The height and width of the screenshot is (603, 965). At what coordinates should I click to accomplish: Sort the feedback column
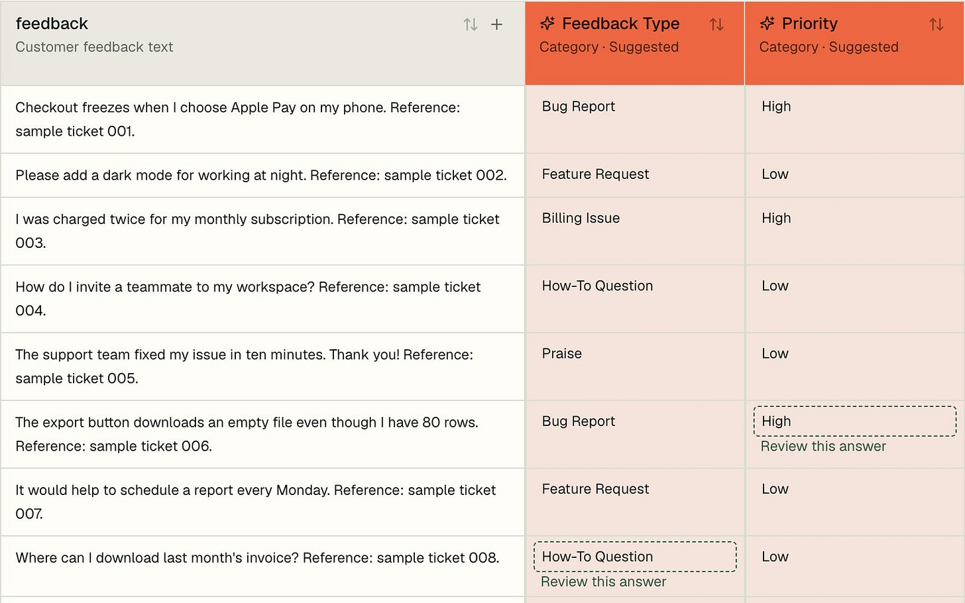471,25
